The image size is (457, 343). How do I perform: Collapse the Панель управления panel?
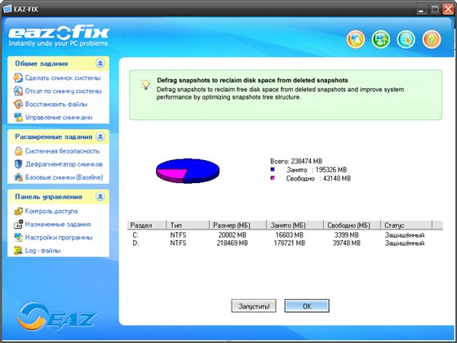pos(100,197)
